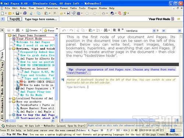This screenshot has height=138, width=184.
Task: Click the Undo arrow in editor toolbar
Action: pyautogui.click(x=64, y=30)
